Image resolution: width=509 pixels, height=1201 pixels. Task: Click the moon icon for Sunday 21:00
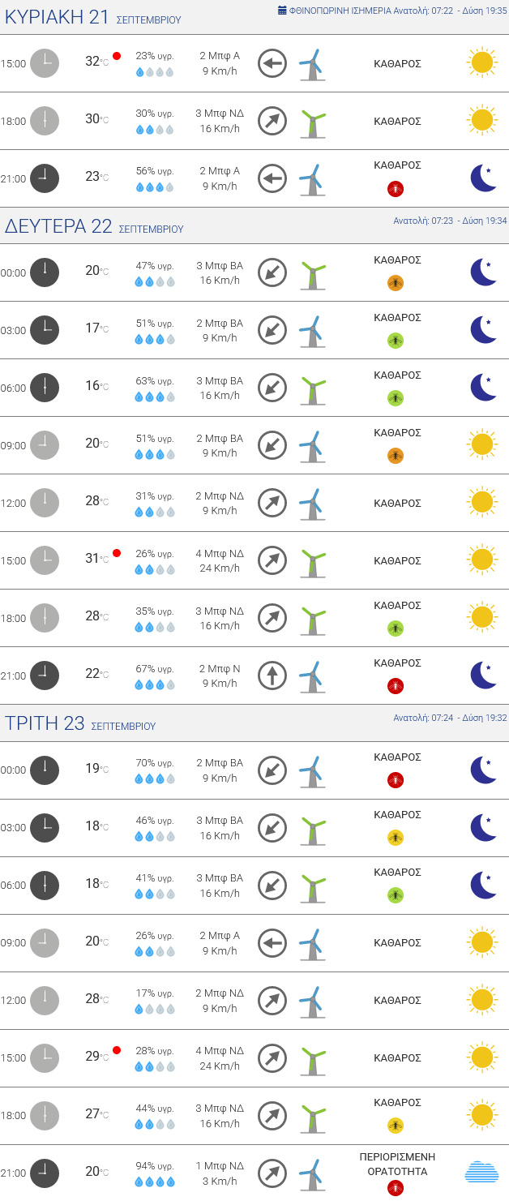click(x=483, y=178)
